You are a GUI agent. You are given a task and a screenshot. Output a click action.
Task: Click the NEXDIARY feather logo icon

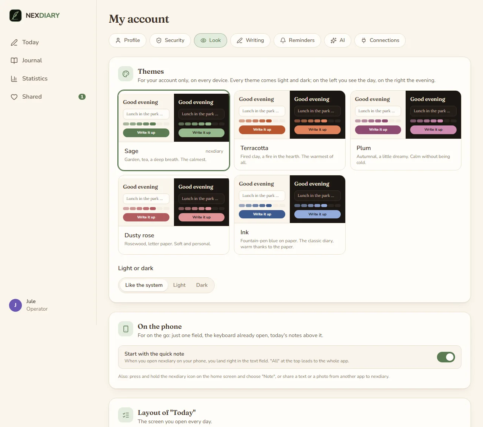tap(15, 15)
